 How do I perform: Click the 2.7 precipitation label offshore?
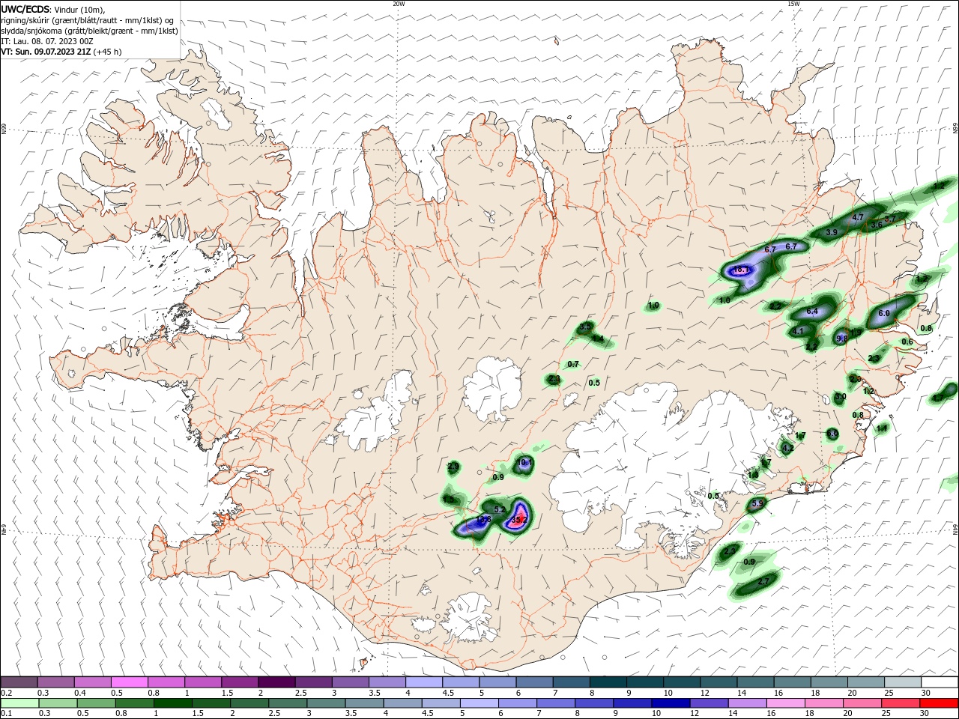[763, 582]
